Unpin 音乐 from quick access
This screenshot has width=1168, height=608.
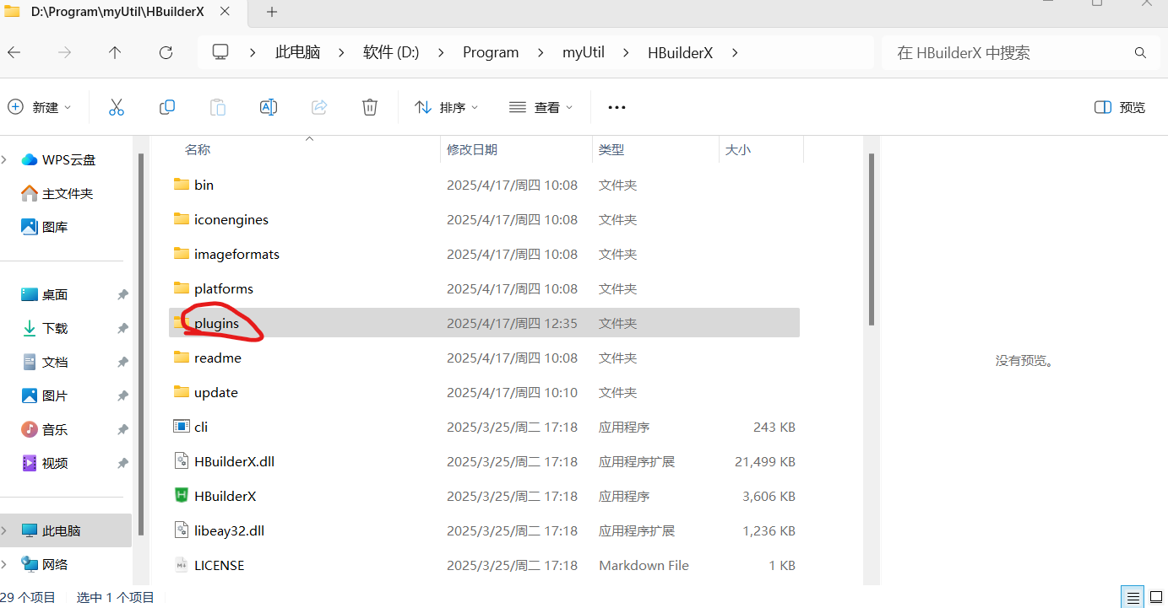(122, 429)
